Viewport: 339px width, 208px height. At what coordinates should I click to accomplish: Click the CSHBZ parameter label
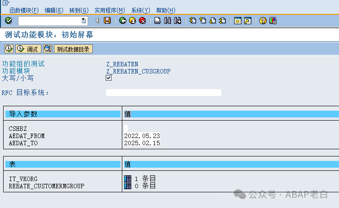[x=18, y=129]
